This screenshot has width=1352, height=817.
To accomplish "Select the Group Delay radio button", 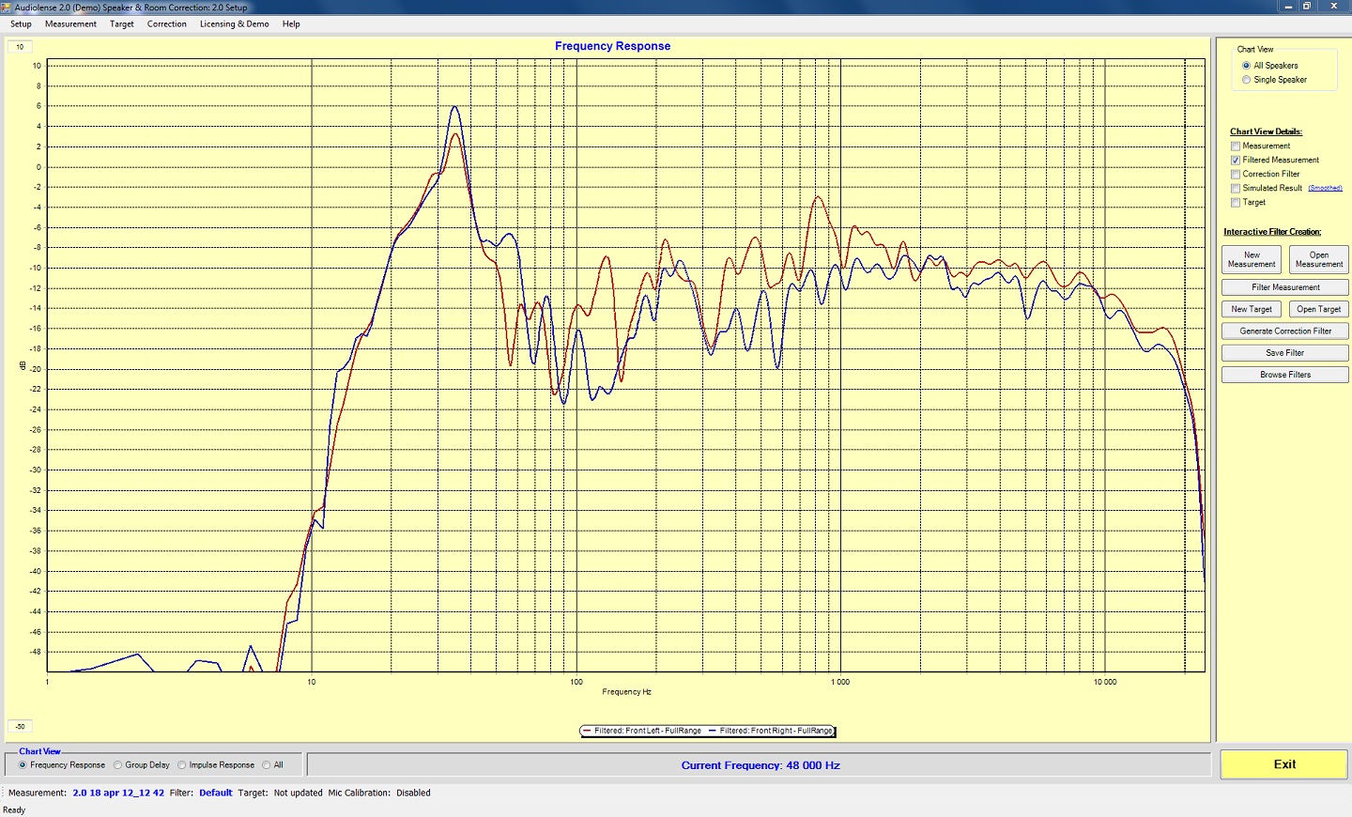I will point(117,765).
